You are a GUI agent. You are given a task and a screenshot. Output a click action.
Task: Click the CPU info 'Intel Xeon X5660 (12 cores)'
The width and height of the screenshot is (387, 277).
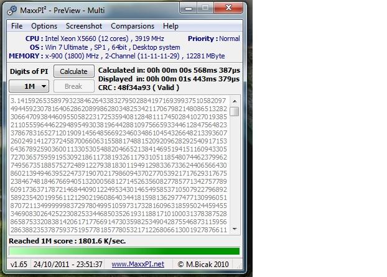(x=86, y=39)
